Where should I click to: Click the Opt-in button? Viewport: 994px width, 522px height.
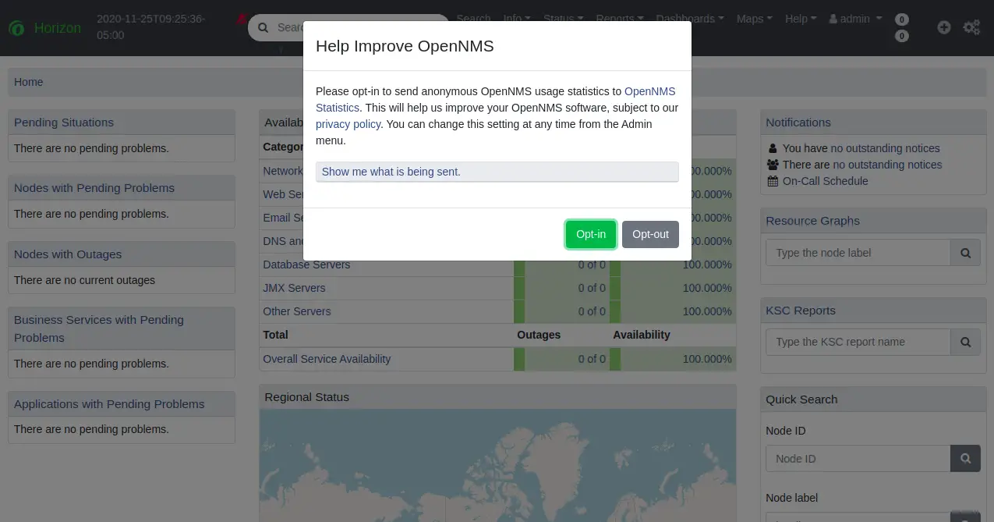[590, 234]
